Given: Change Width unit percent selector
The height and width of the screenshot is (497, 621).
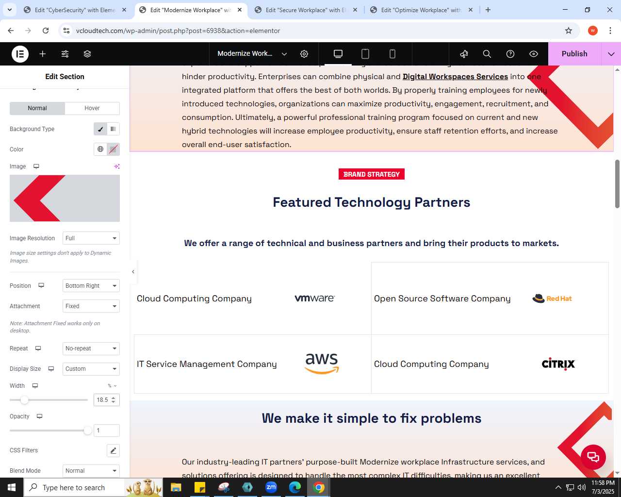Looking at the screenshot, I should pos(112,386).
